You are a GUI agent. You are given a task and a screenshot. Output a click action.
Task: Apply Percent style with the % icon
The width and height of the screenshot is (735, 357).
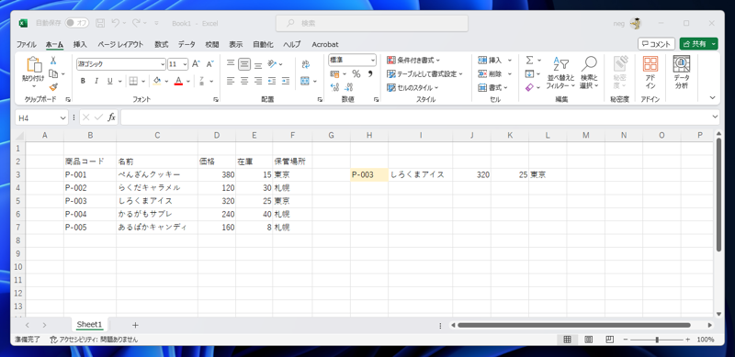(x=356, y=74)
